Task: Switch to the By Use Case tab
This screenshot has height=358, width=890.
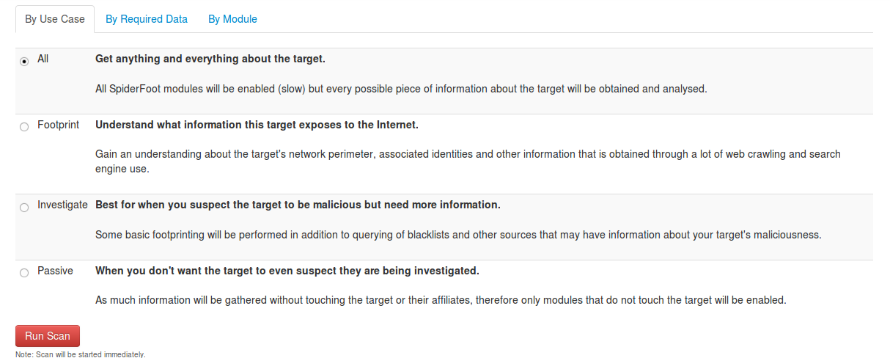Action: point(55,19)
